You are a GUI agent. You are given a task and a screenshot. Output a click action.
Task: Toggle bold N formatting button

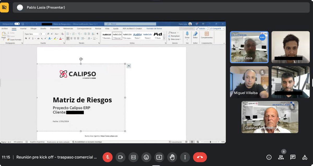point(26,38)
